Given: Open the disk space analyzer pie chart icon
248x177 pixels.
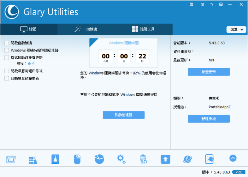Looking at the screenshot, I should pos(99,159).
